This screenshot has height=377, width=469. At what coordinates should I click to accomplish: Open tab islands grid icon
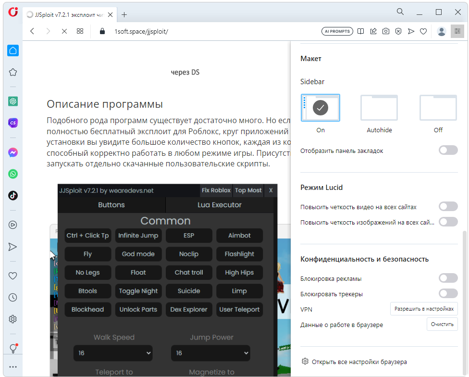(x=80, y=31)
